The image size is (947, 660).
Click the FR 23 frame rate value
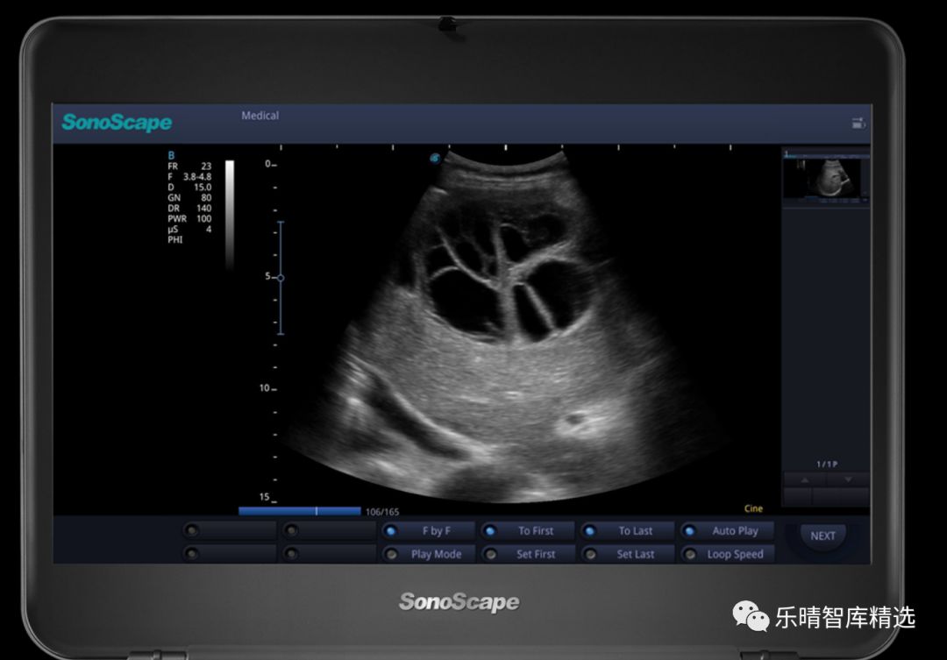pyautogui.click(x=189, y=166)
